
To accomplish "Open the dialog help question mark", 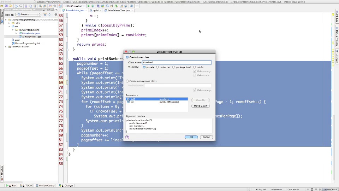I will [x=127, y=137].
